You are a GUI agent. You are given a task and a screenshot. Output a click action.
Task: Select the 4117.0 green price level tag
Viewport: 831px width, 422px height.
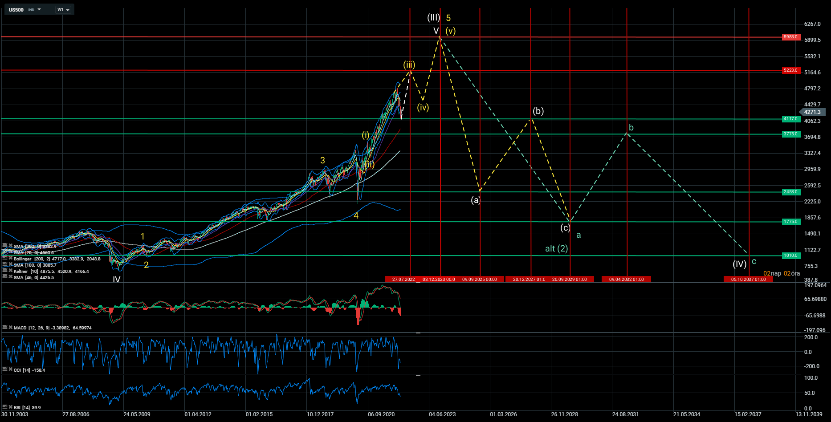pyautogui.click(x=791, y=119)
